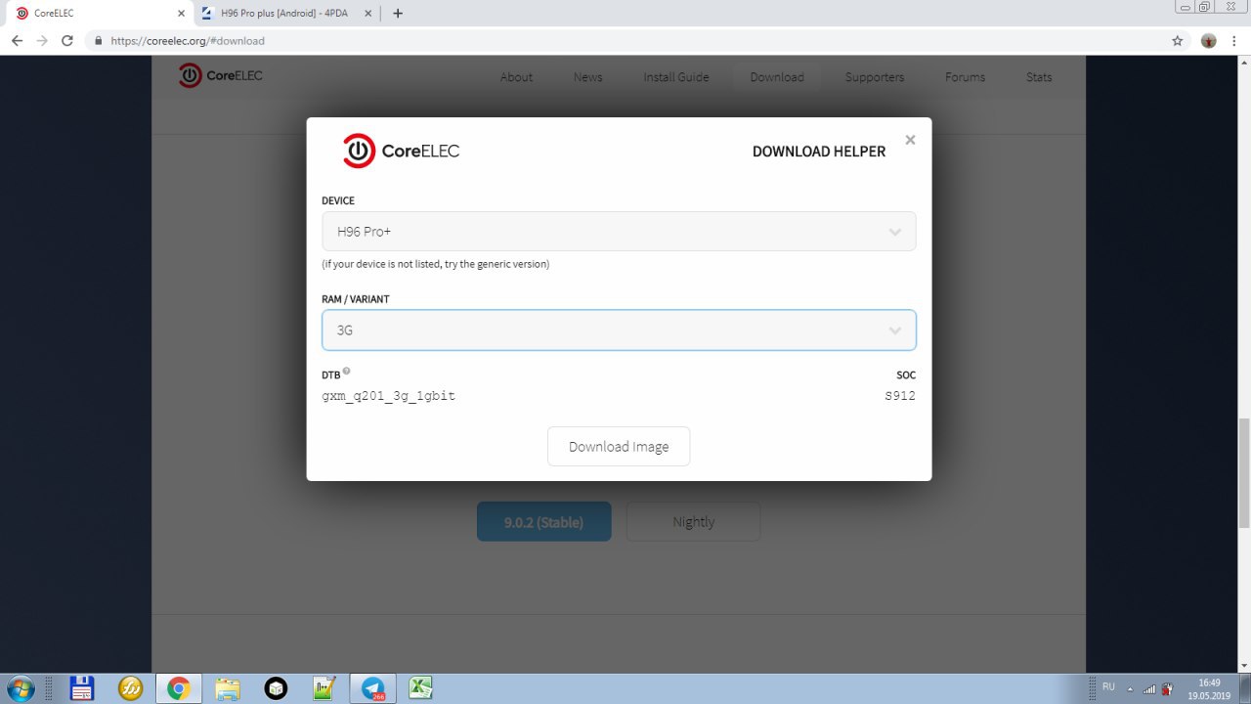The width and height of the screenshot is (1251, 704).
Task: Click the RU language indicator
Action: pos(1108,687)
